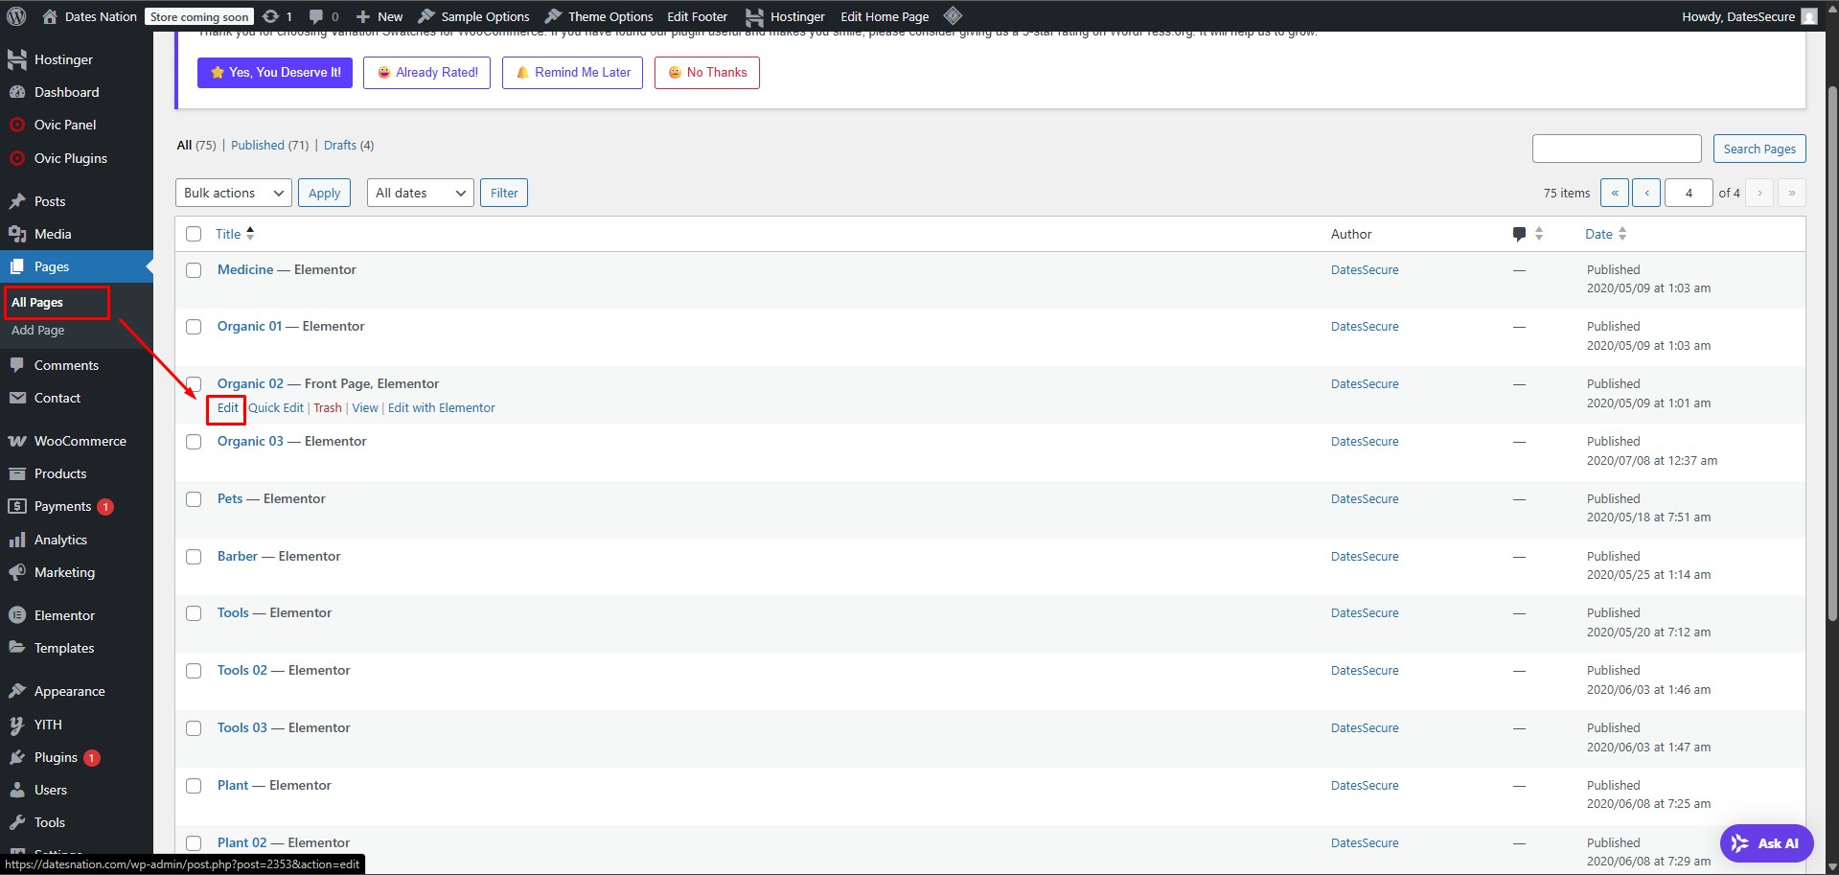Check the Tools 02 page checkbox
This screenshot has height=875, width=1839.
tap(194, 671)
